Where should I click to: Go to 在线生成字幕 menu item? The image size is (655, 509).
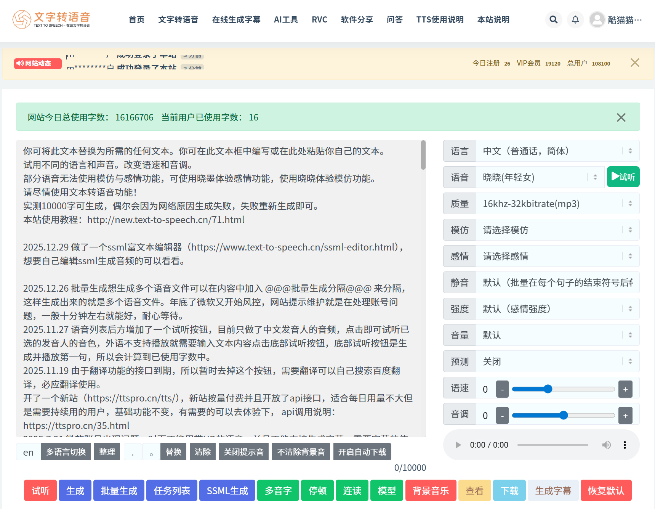click(236, 19)
